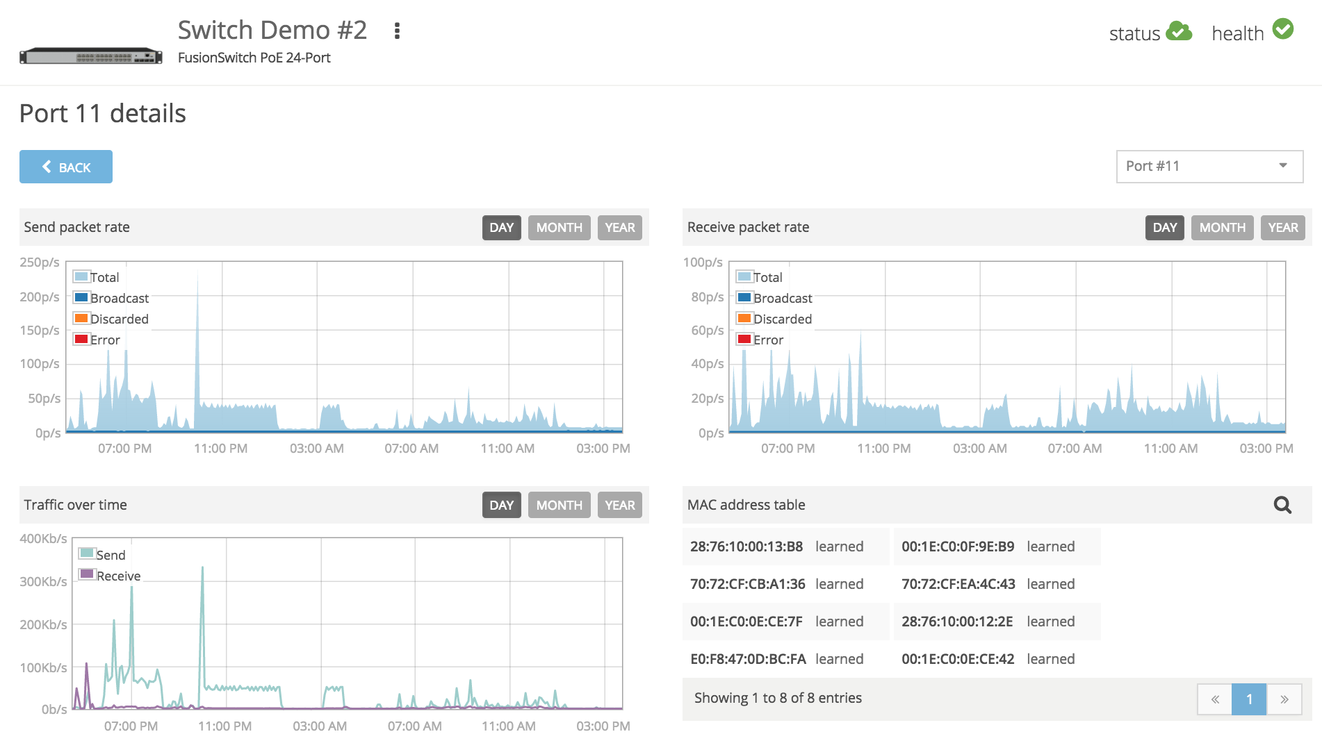
Task: Switch Send packet rate to MONTH
Action: point(560,228)
